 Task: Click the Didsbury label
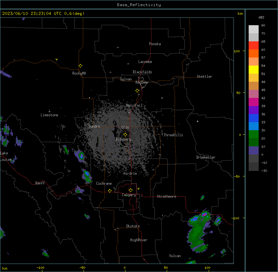pos(124,139)
